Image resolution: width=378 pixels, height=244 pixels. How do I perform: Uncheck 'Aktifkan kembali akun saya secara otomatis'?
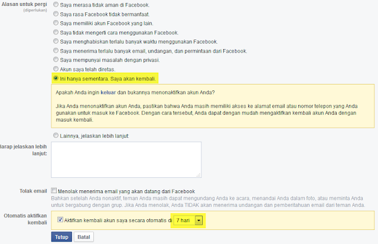[60, 219]
